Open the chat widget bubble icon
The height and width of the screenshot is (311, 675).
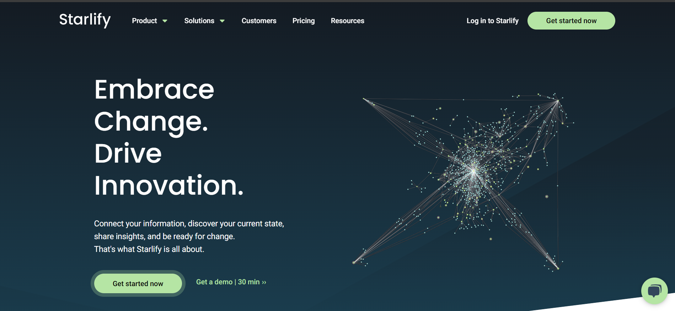[x=654, y=291]
